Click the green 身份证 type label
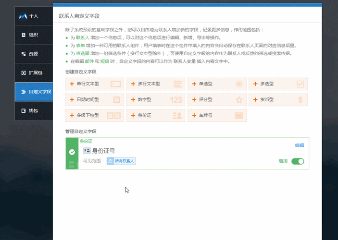Viewport: 338px width, 240px height. (86, 141)
